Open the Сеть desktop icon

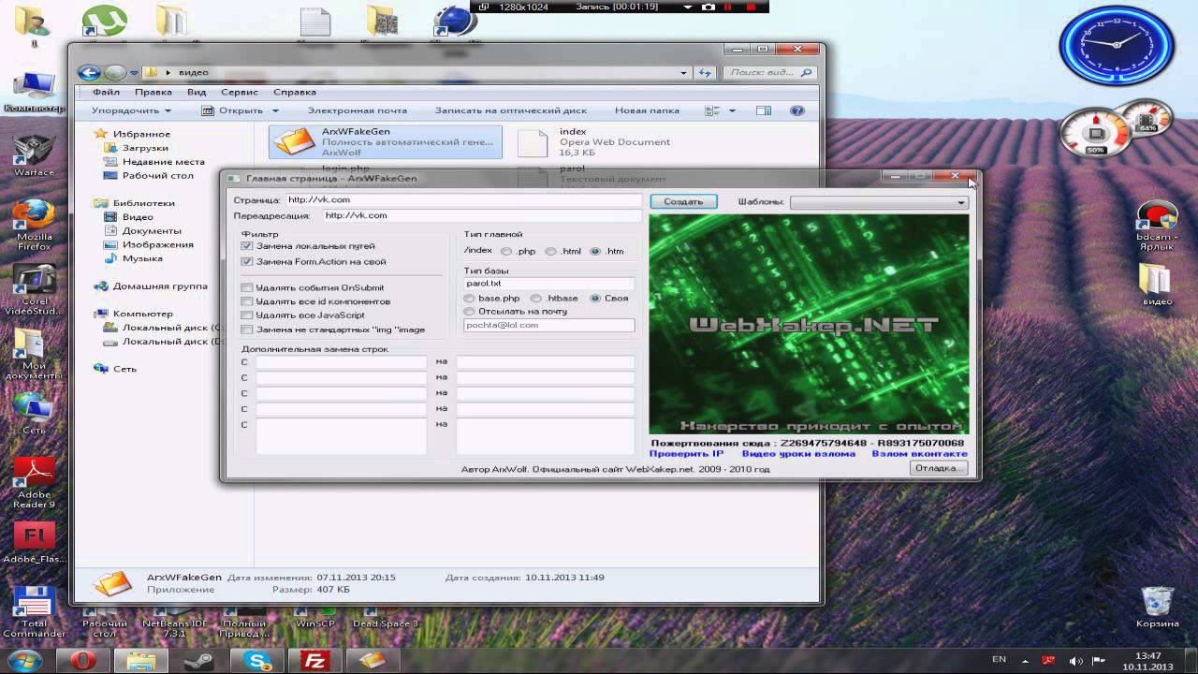click(x=34, y=414)
